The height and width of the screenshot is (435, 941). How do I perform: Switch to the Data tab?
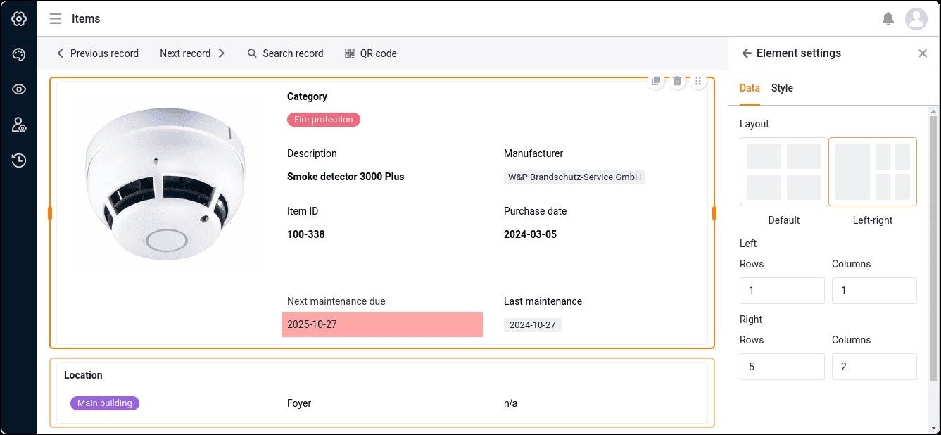tap(750, 88)
